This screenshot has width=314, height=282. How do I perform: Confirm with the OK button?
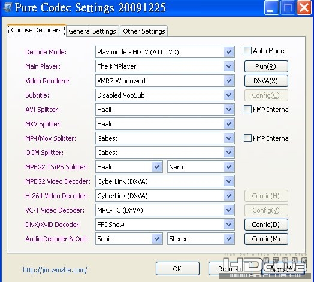tap(177, 269)
